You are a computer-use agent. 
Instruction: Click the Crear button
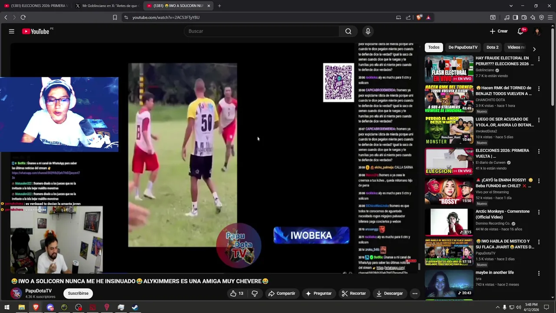click(x=499, y=31)
